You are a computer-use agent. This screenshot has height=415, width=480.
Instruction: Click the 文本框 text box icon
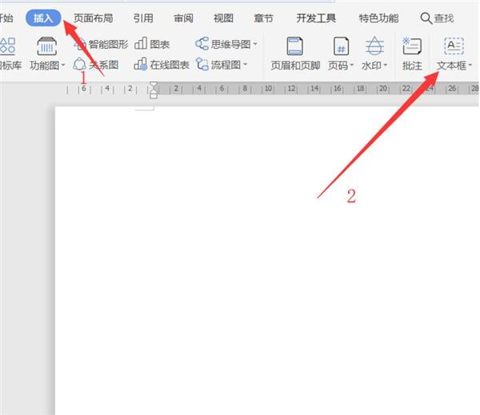click(454, 46)
